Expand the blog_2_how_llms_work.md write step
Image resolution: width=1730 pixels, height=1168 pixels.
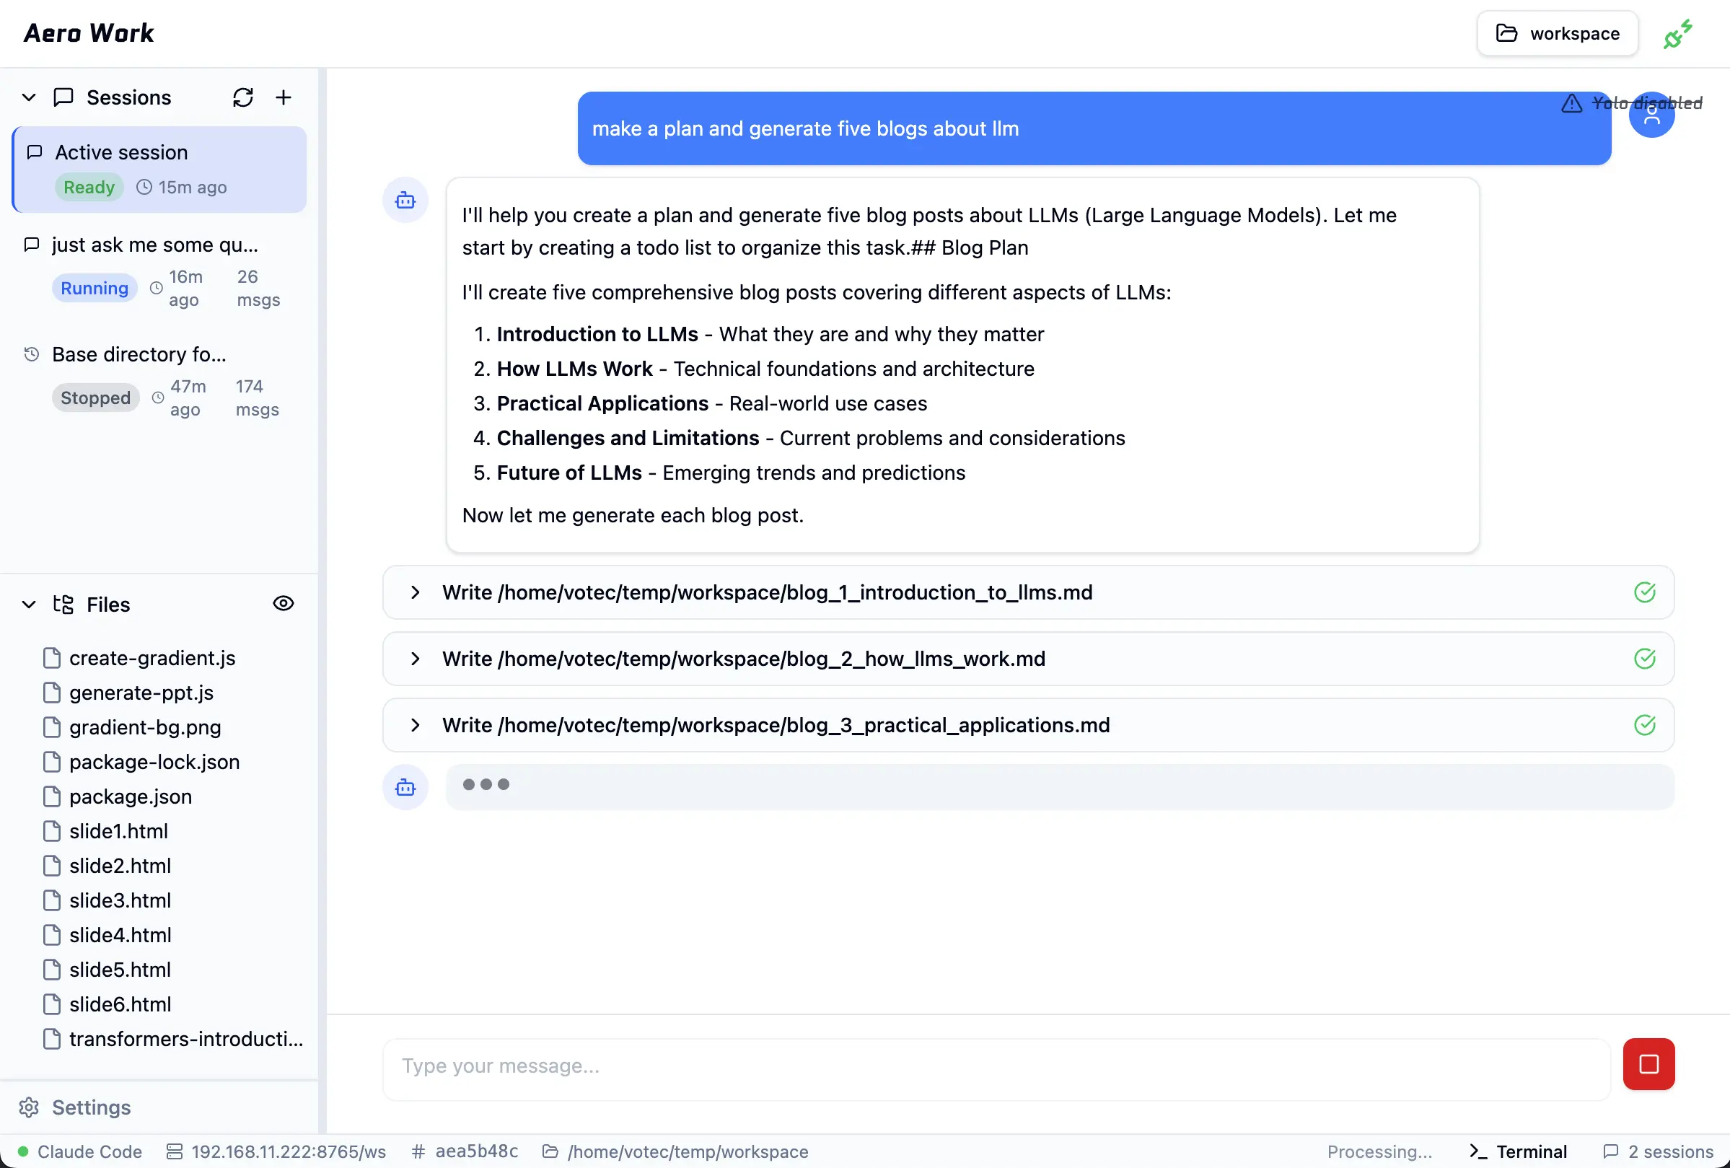416,659
